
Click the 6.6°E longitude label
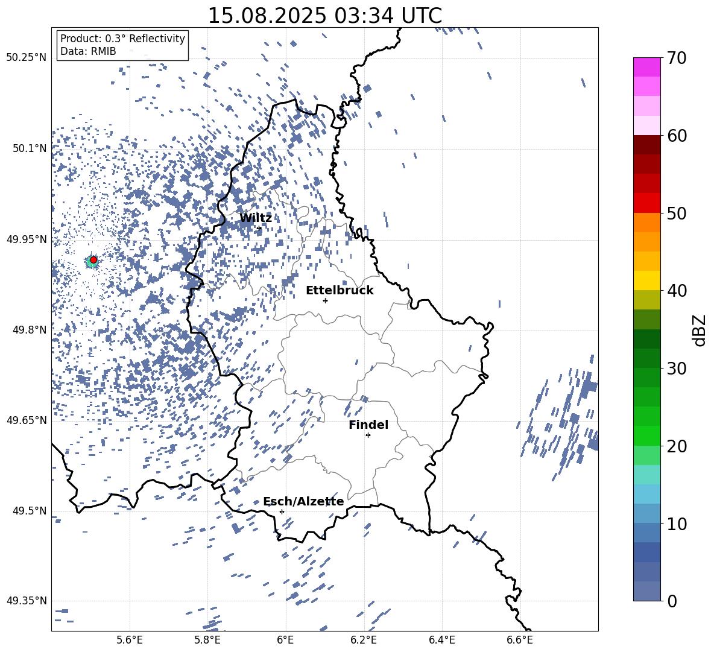coord(520,640)
